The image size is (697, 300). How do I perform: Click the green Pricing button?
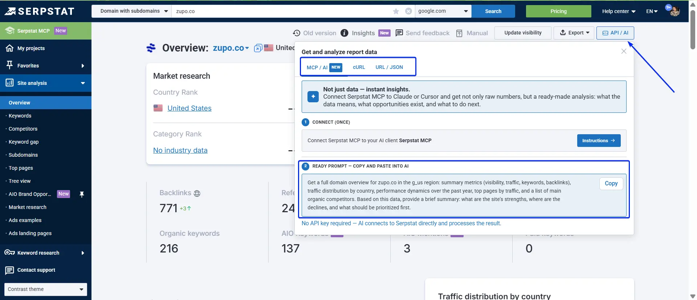tap(558, 11)
